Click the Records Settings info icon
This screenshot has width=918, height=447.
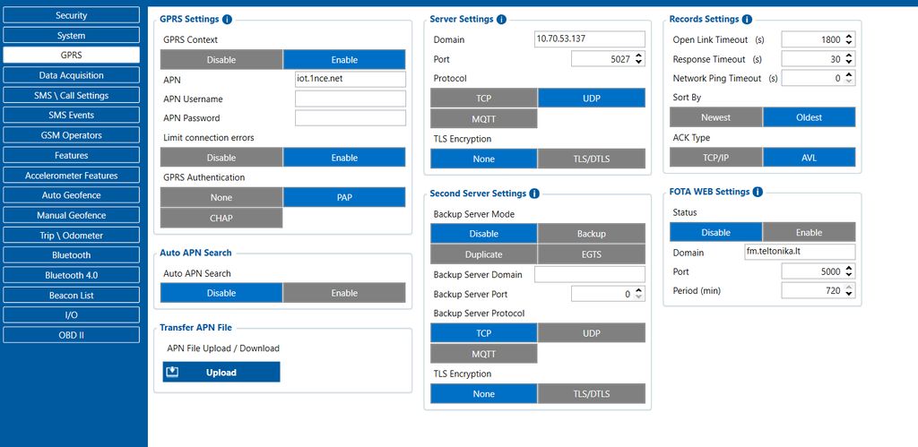(747, 19)
